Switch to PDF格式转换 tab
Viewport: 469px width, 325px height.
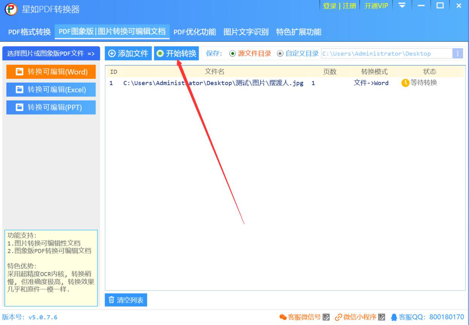pos(29,32)
